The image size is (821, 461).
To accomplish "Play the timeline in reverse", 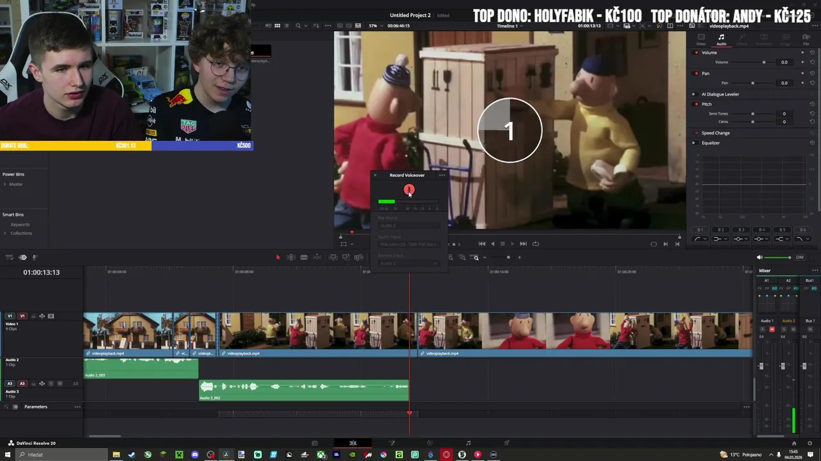I will [x=493, y=243].
